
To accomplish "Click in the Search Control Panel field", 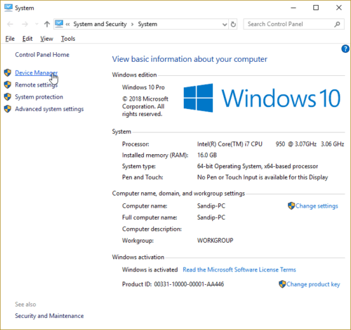I will (293, 24).
